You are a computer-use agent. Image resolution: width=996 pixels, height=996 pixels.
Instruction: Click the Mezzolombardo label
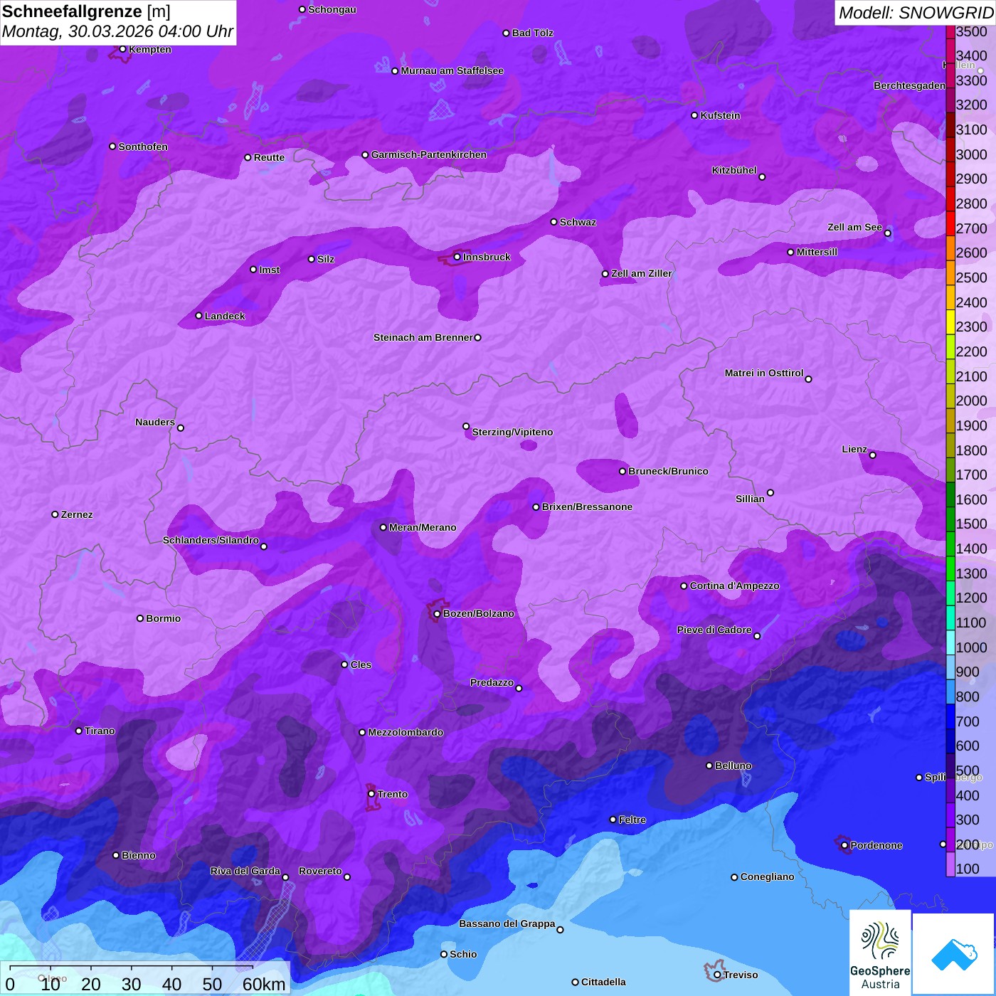406,732
